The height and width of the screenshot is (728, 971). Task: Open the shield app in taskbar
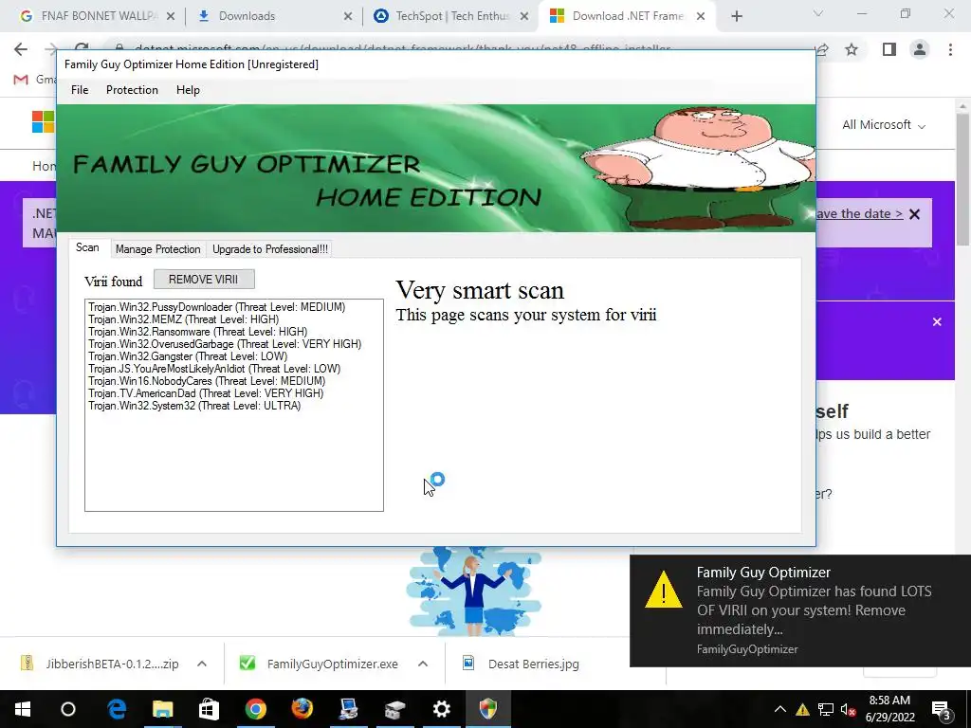click(x=488, y=709)
